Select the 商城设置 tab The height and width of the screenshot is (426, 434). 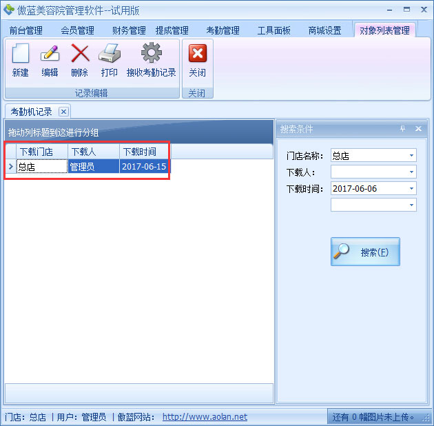tap(325, 30)
